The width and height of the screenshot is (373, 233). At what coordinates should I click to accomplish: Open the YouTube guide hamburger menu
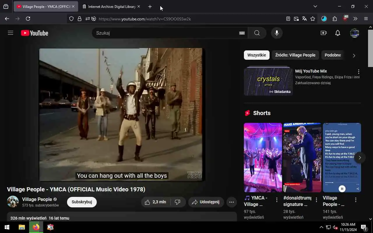[10, 33]
